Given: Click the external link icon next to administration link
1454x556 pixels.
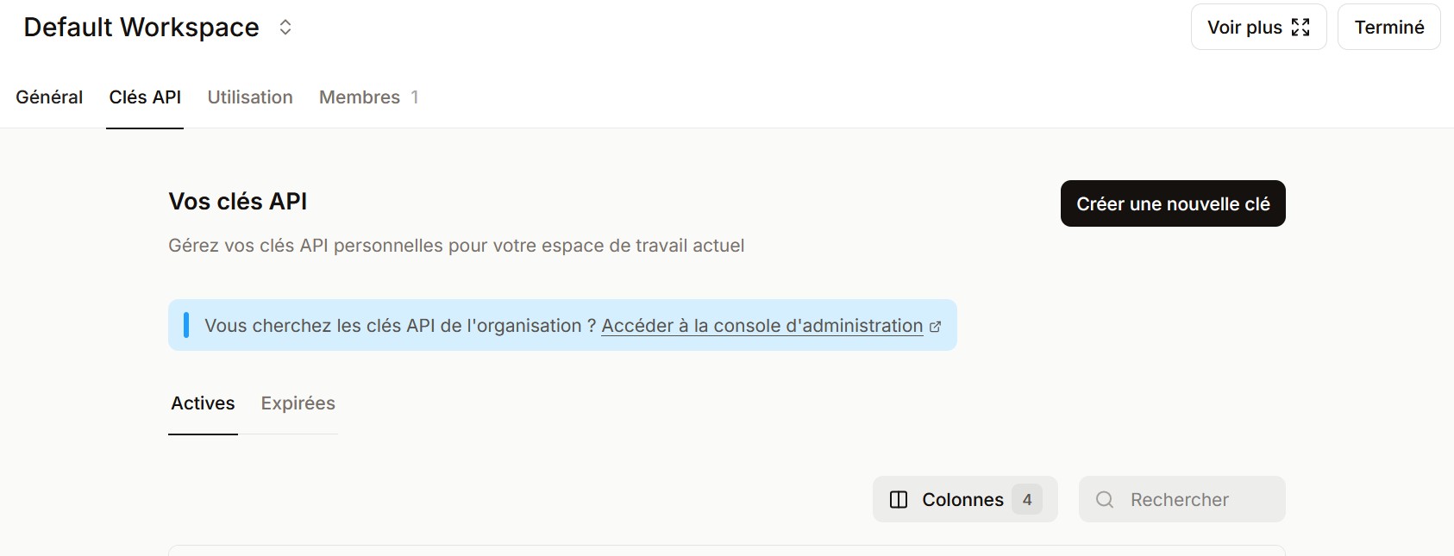Looking at the screenshot, I should (937, 325).
